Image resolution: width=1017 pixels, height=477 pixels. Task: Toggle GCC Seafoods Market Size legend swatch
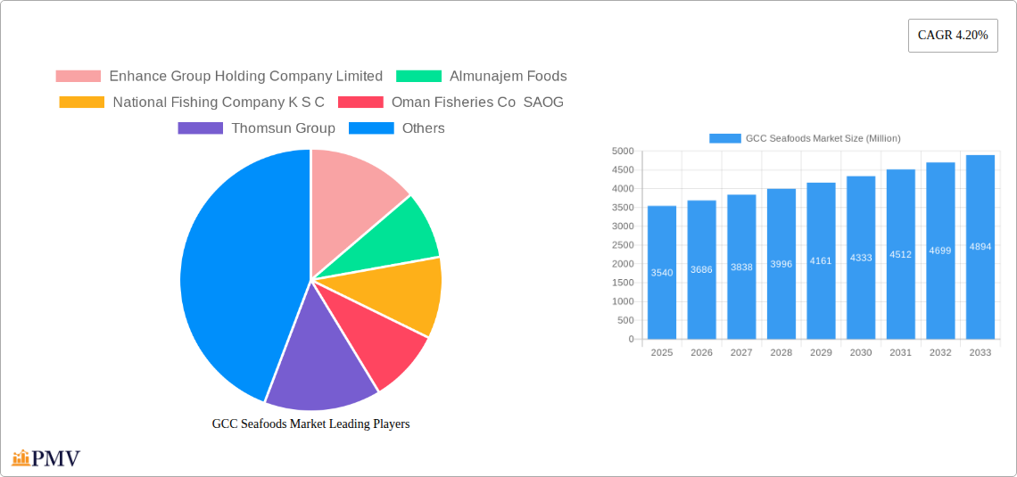[725, 138]
